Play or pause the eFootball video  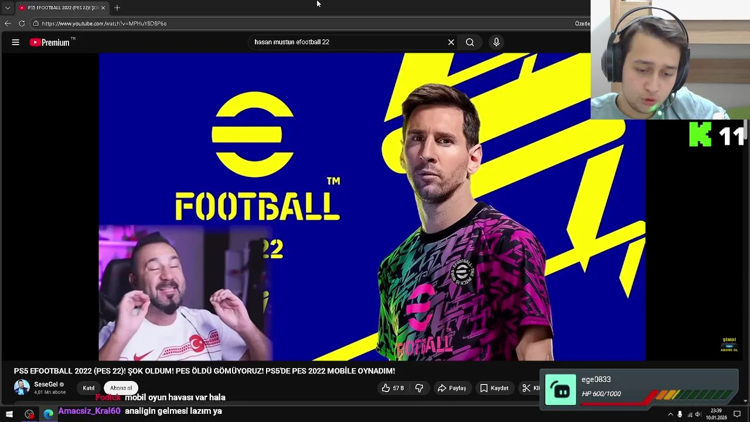(x=372, y=206)
